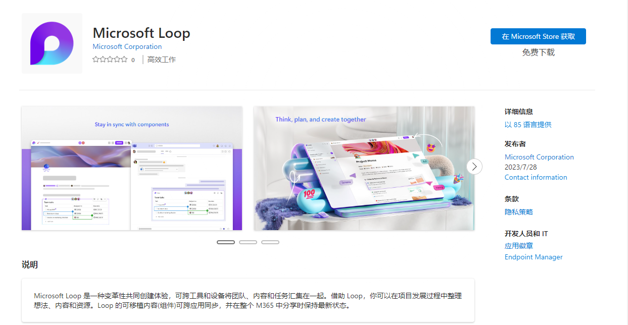This screenshot has height=325, width=628.
Task: Click the five-star rating icons
Action: tap(110, 60)
